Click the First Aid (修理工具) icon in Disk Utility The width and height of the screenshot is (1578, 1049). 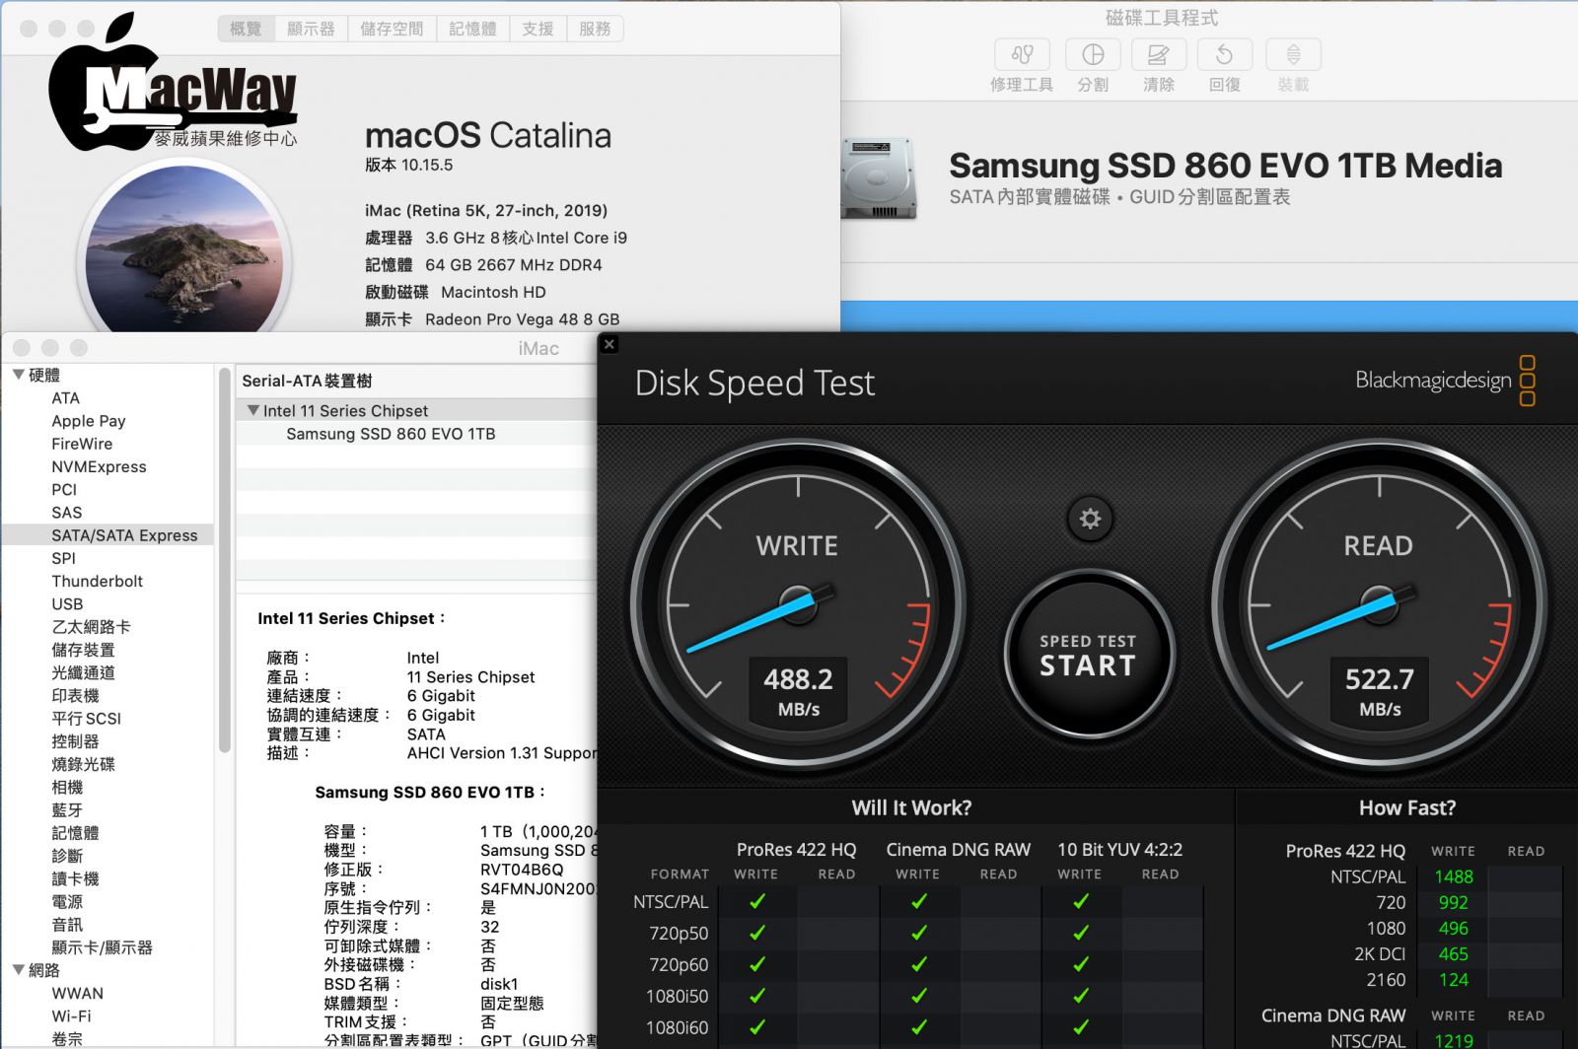click(1022, 54)
